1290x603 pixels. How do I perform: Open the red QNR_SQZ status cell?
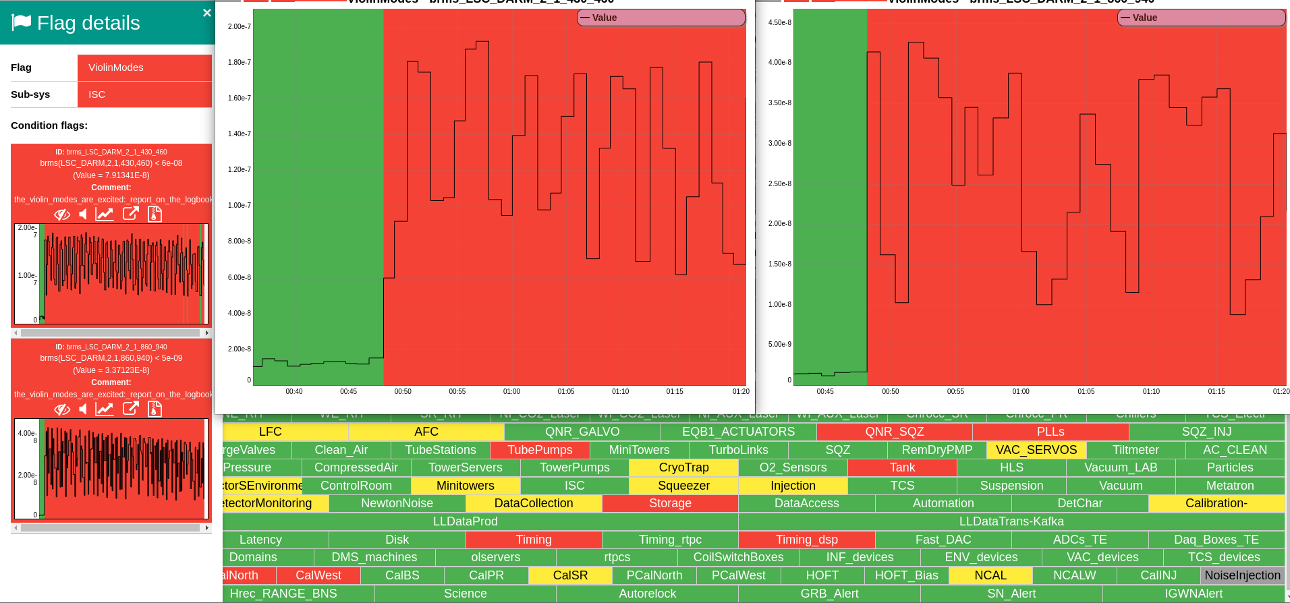tap(895, 432)
